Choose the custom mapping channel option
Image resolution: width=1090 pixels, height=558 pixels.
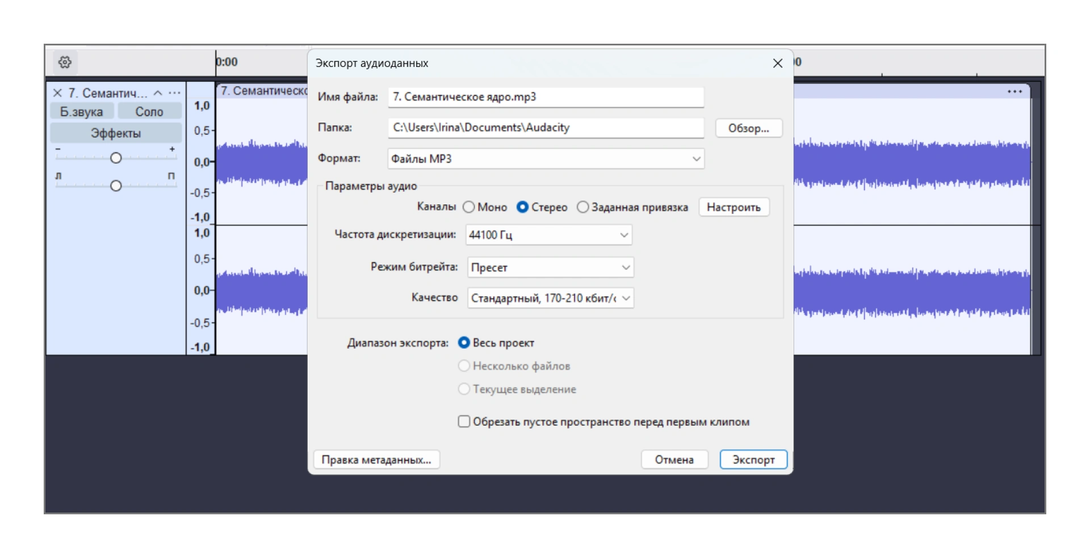[x=582, y=207]
